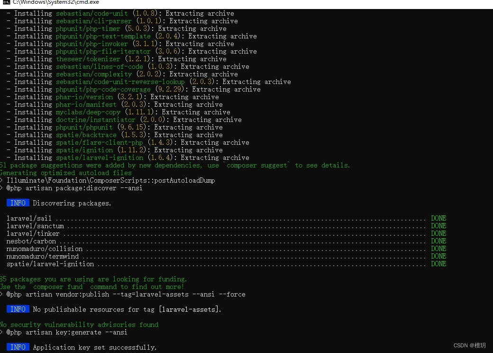Click the INFO badge for publishable resources message
This screenshot has height=353, width=493.
pos(18,309)
